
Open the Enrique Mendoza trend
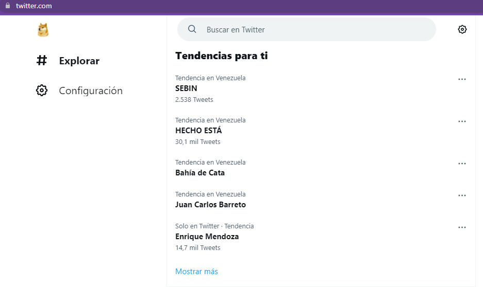pos(207,237)
